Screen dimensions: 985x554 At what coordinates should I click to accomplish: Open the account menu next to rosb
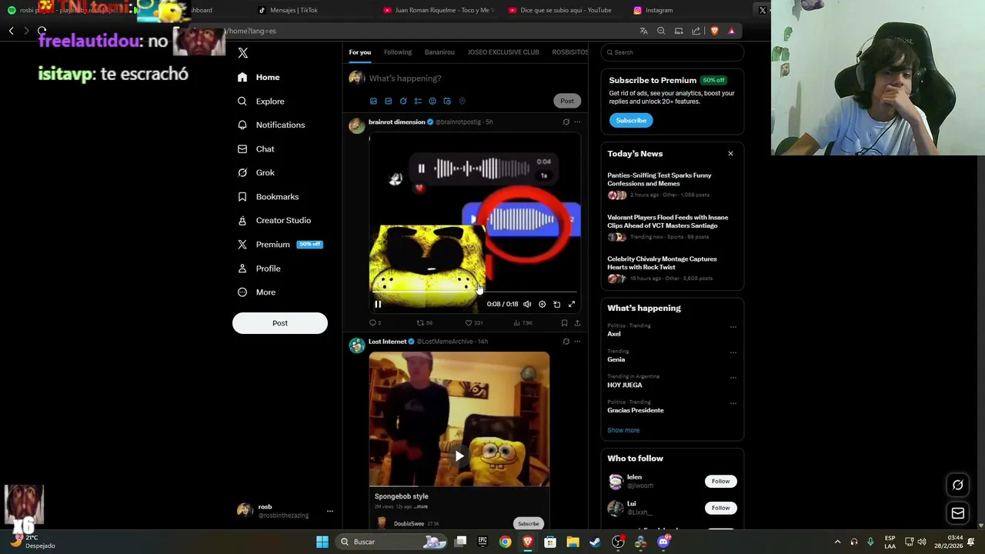pos(329,511)
